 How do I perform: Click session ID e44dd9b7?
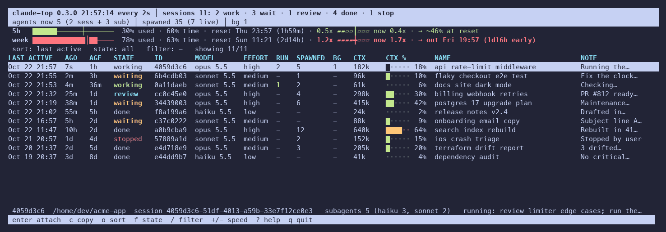click(171, 157)
